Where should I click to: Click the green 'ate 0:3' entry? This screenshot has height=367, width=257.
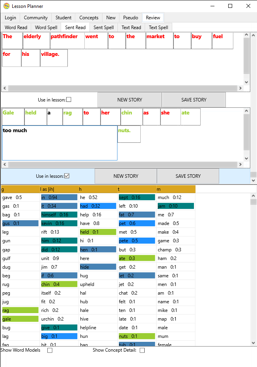coord(137,258)
